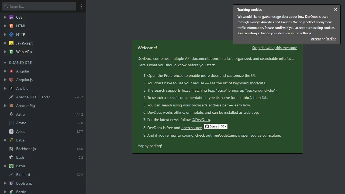Click the Bluebird logo icon
This screenshot has height=194, width=345.
[x=11, y=175]
